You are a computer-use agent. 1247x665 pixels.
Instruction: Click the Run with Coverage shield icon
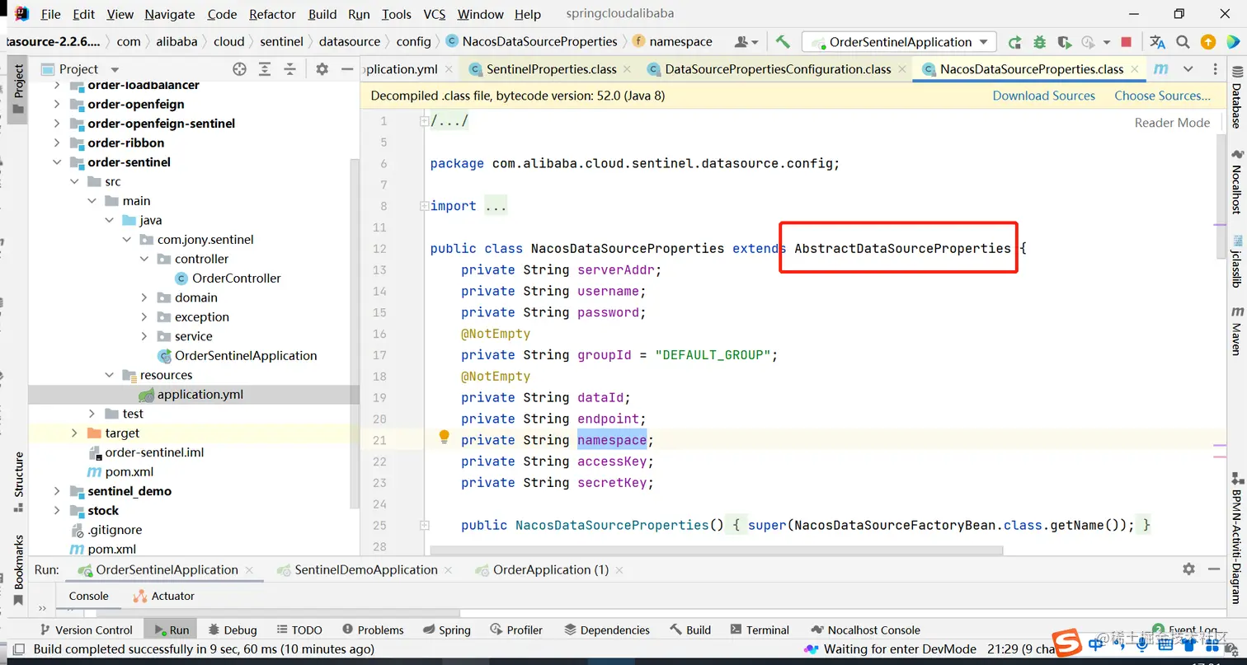1064,42
